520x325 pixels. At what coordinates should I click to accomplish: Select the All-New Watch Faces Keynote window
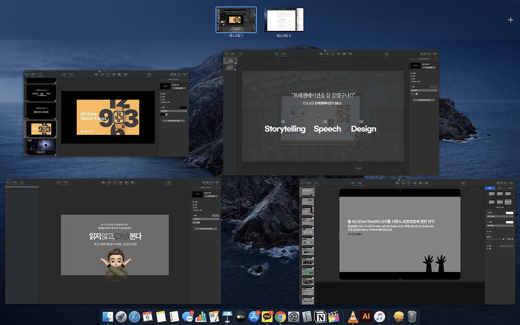106,113
